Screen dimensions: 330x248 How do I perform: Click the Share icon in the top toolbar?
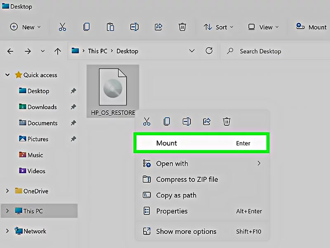(158, 27)
